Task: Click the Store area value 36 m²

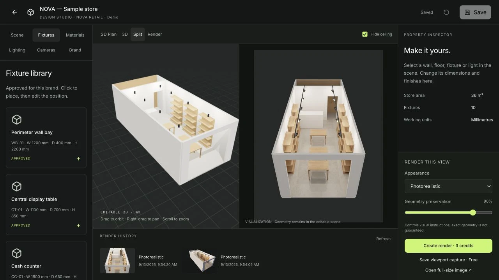Action: pyautogui.click(x=477, y=95)
